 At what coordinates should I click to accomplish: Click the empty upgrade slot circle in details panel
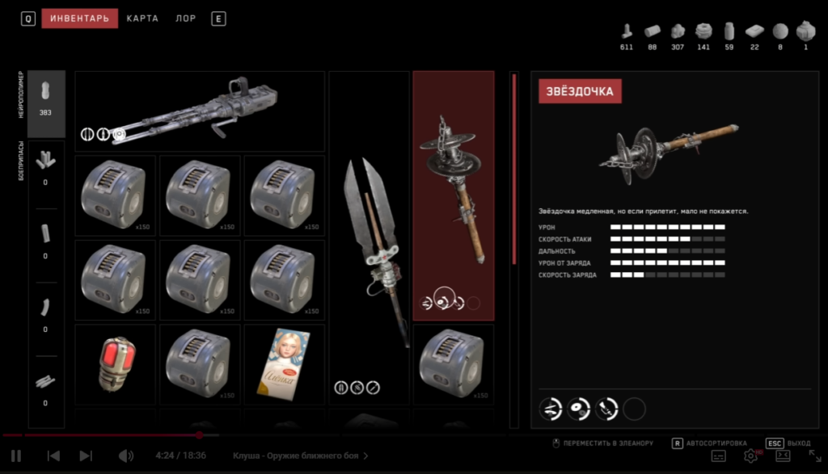tap(634, 409)
